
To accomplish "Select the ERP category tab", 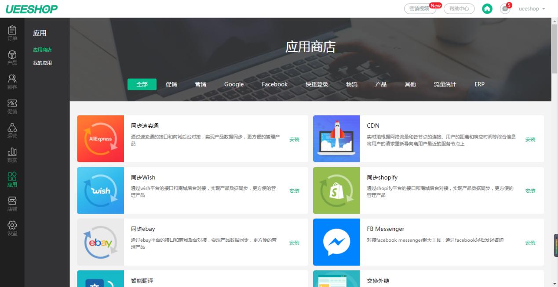I will [479, 84].
